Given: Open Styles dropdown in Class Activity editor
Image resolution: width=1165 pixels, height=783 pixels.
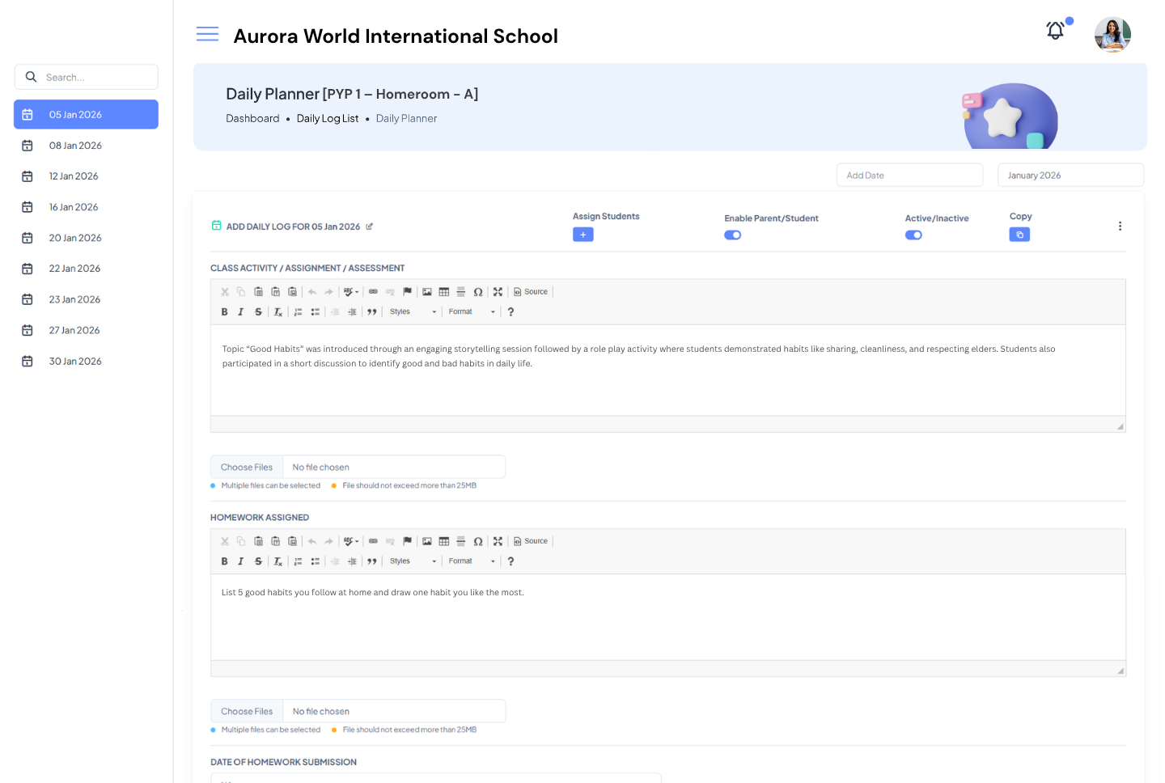Looking at the screenshot, I should pos(413,312).
